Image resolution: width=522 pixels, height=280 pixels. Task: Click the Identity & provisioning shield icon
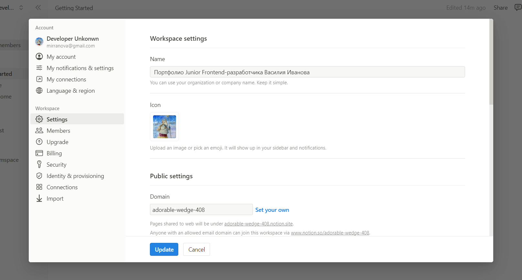coord(39,176)
